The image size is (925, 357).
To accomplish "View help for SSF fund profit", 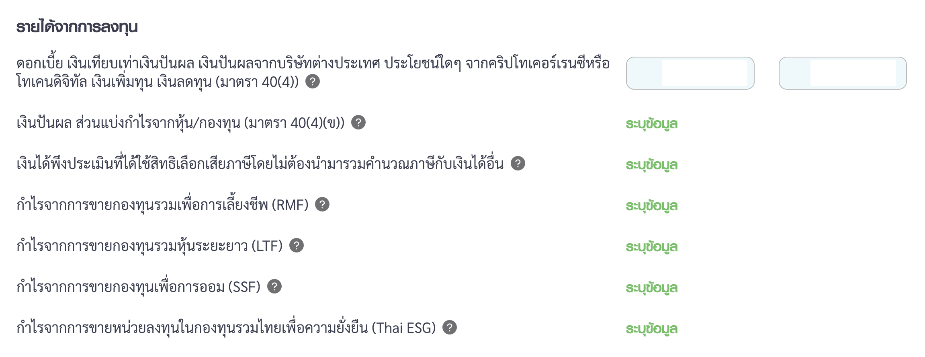I will pyautogui.click(x=274, y=286).
